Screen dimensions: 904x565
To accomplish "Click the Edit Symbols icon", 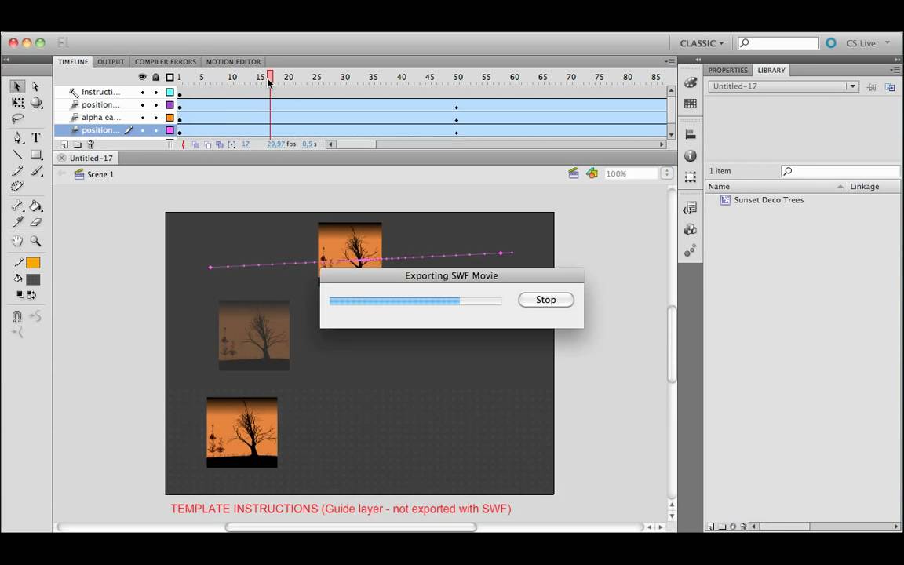I will coord(592,173).
